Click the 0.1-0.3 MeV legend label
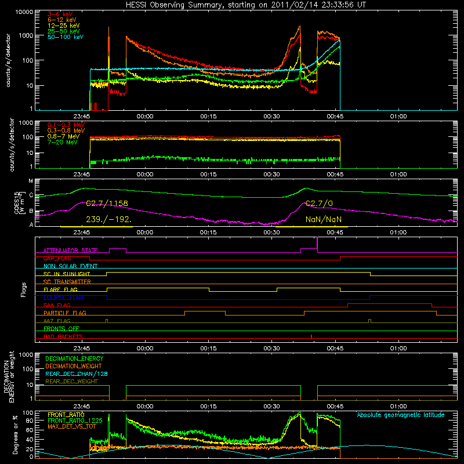Viewport: 464px width, 464px height. tap(66, 125)
